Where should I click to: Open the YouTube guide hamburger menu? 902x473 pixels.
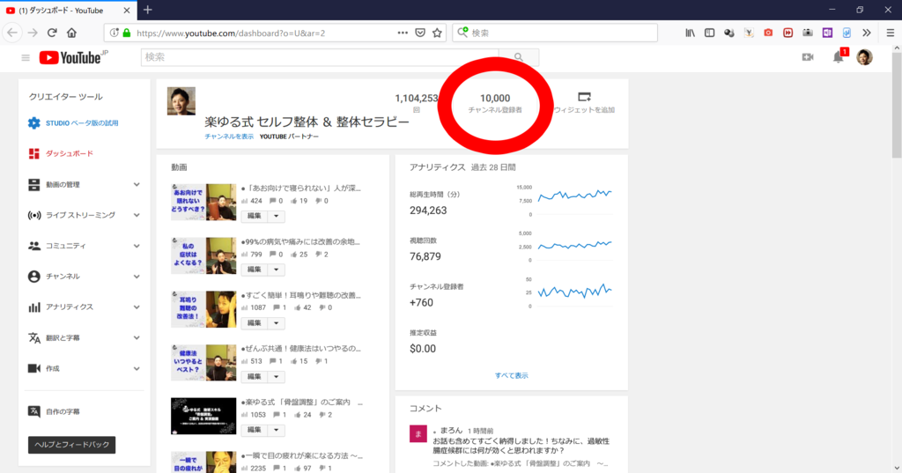click(x=26, y=57)
